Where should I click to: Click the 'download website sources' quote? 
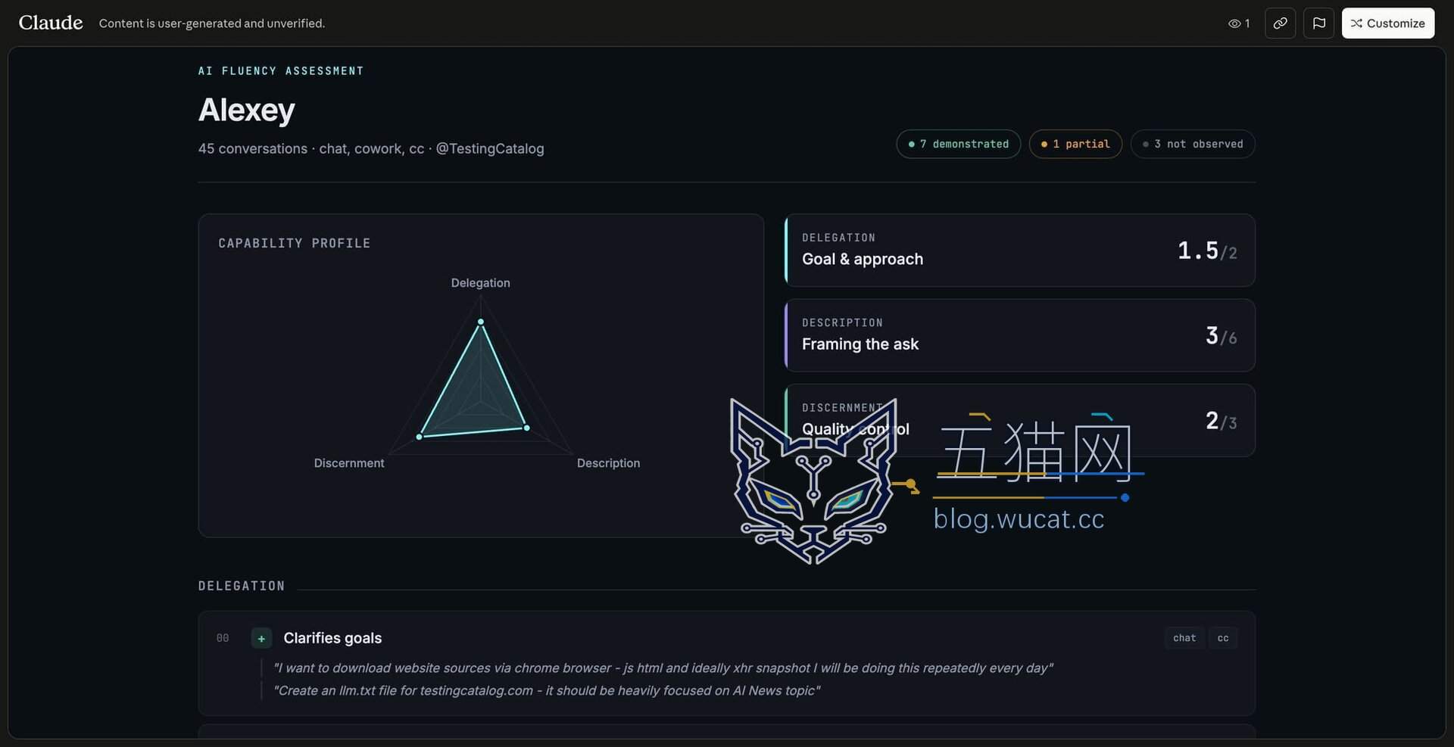(663, 668)
